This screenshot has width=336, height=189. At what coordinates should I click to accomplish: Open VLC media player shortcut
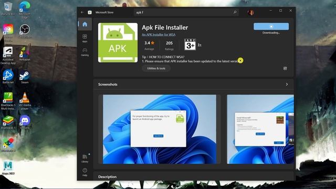pos(25,101)
